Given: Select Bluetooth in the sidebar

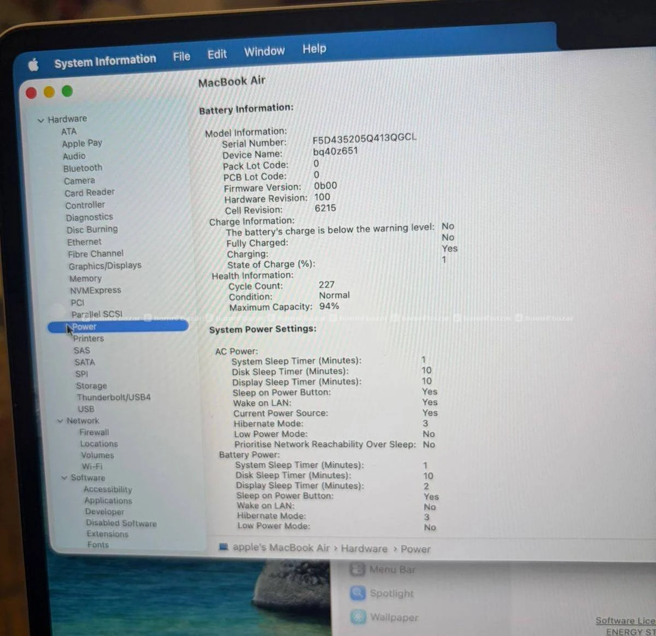Looking at the screenshot, I should pos(83,168).
